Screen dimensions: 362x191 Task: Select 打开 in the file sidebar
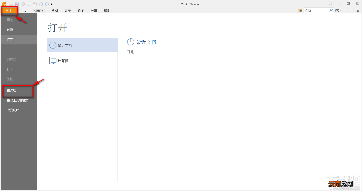[x=19, y=40]
